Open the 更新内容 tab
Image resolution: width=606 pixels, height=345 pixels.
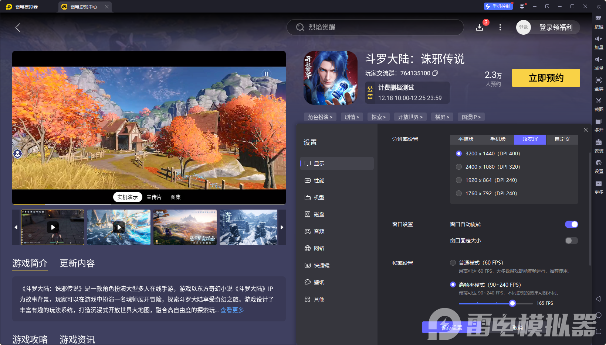[77, 263]
